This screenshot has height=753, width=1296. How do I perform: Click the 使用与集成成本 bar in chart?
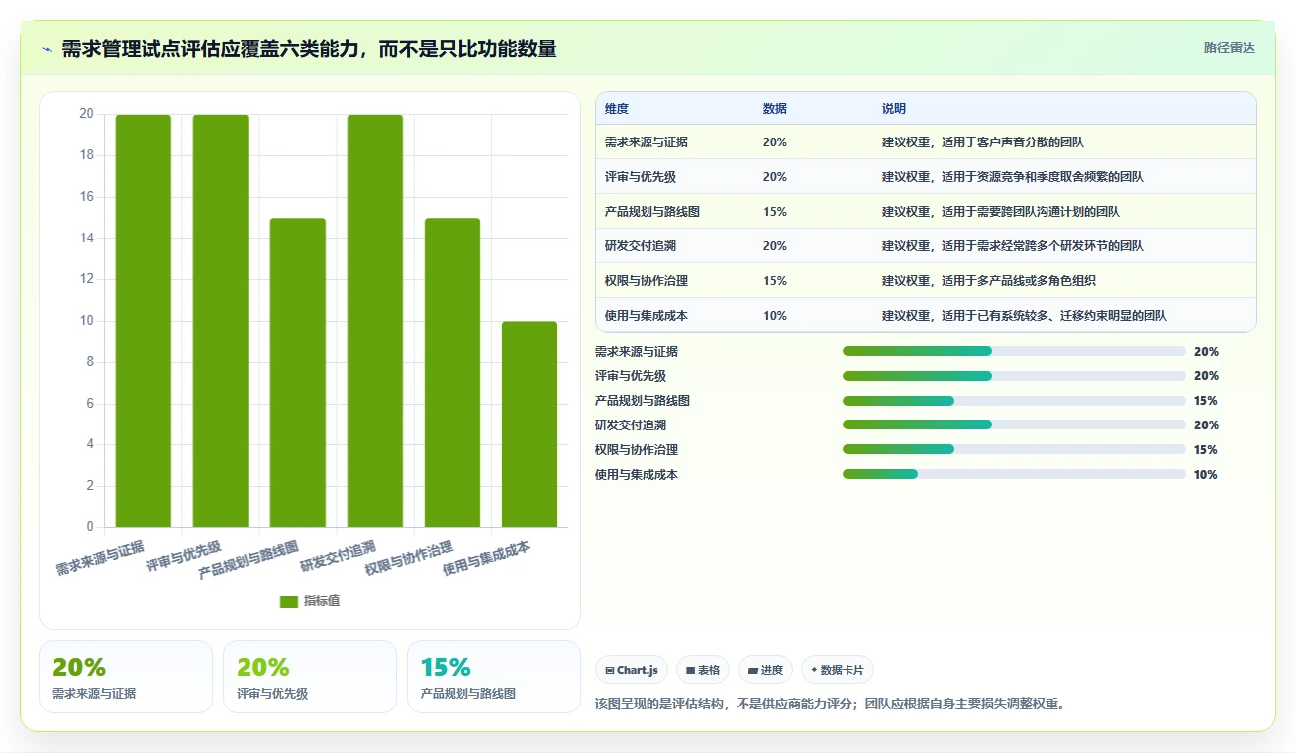pos(530,424)
